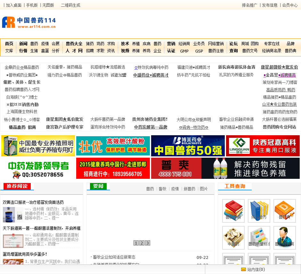Click 无图版 in top bar
The width and height of the screenshot is (301, 274).
click(48, 5)
